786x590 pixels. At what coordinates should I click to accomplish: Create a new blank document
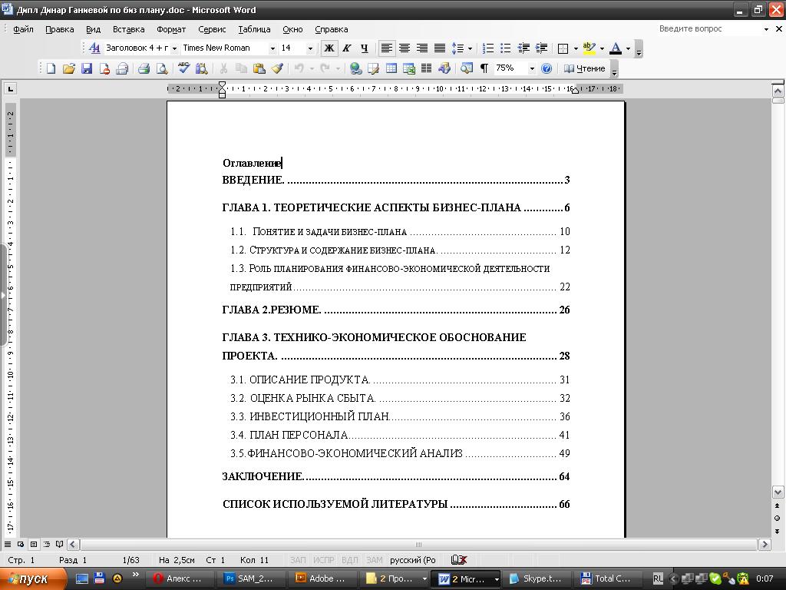click(x=51, y=68)
